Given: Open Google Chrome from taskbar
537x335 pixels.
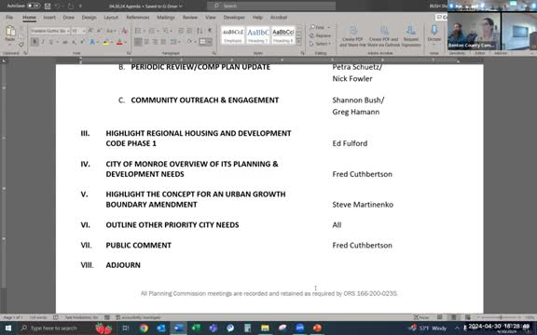Looking at the screenshot, I should (144, 328).
